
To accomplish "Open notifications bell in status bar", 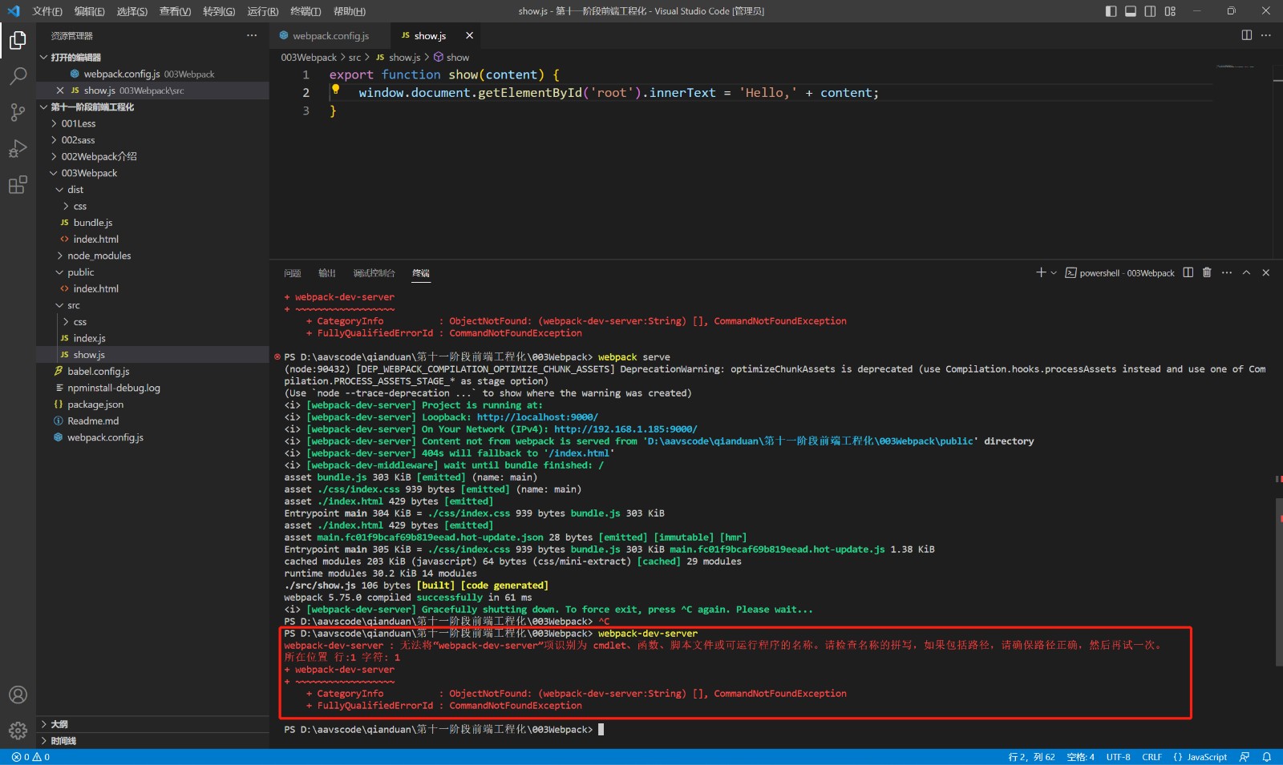I will (x=1267, y=757).
